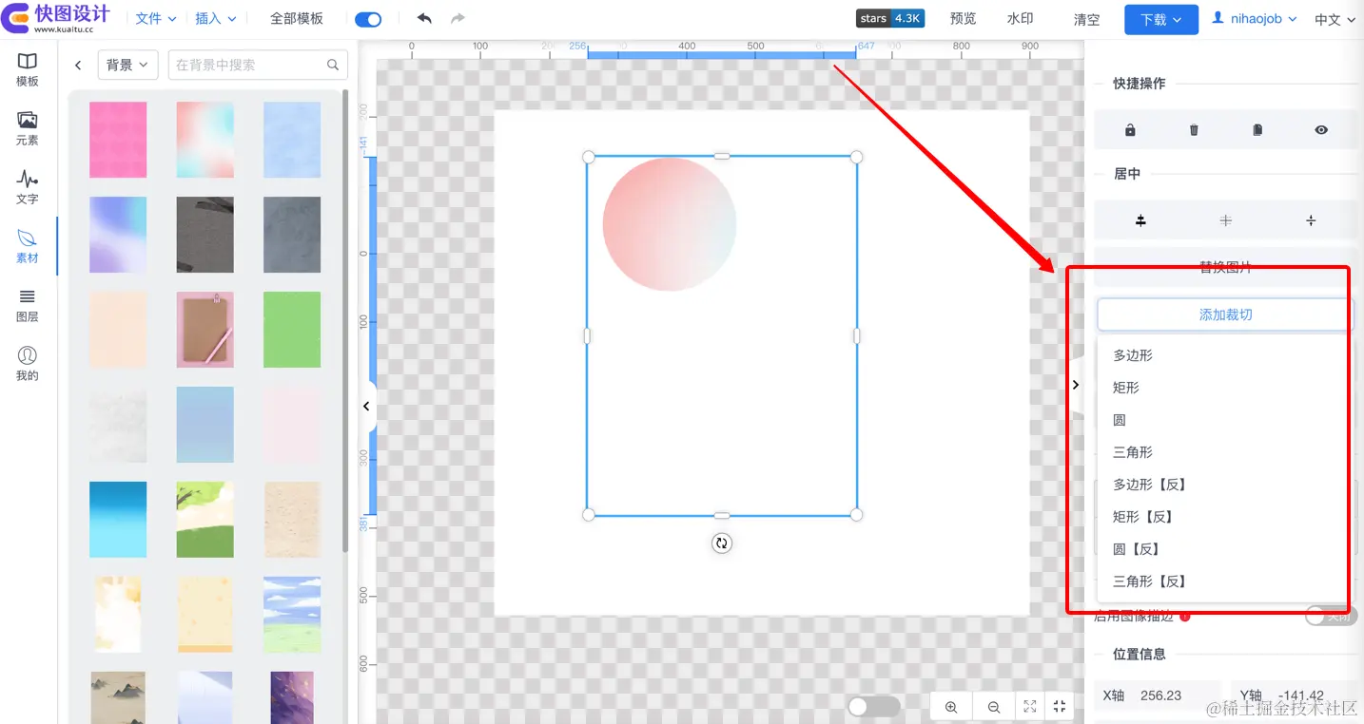Open the 我的 profile sidebar tab
This screenshot has width=1364, height=724.
(x=28, y=364)
